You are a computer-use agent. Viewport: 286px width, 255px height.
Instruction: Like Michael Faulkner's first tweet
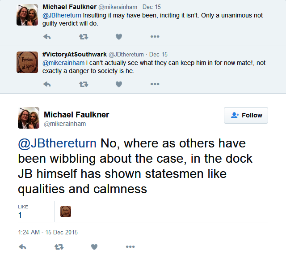click(118, 37)
